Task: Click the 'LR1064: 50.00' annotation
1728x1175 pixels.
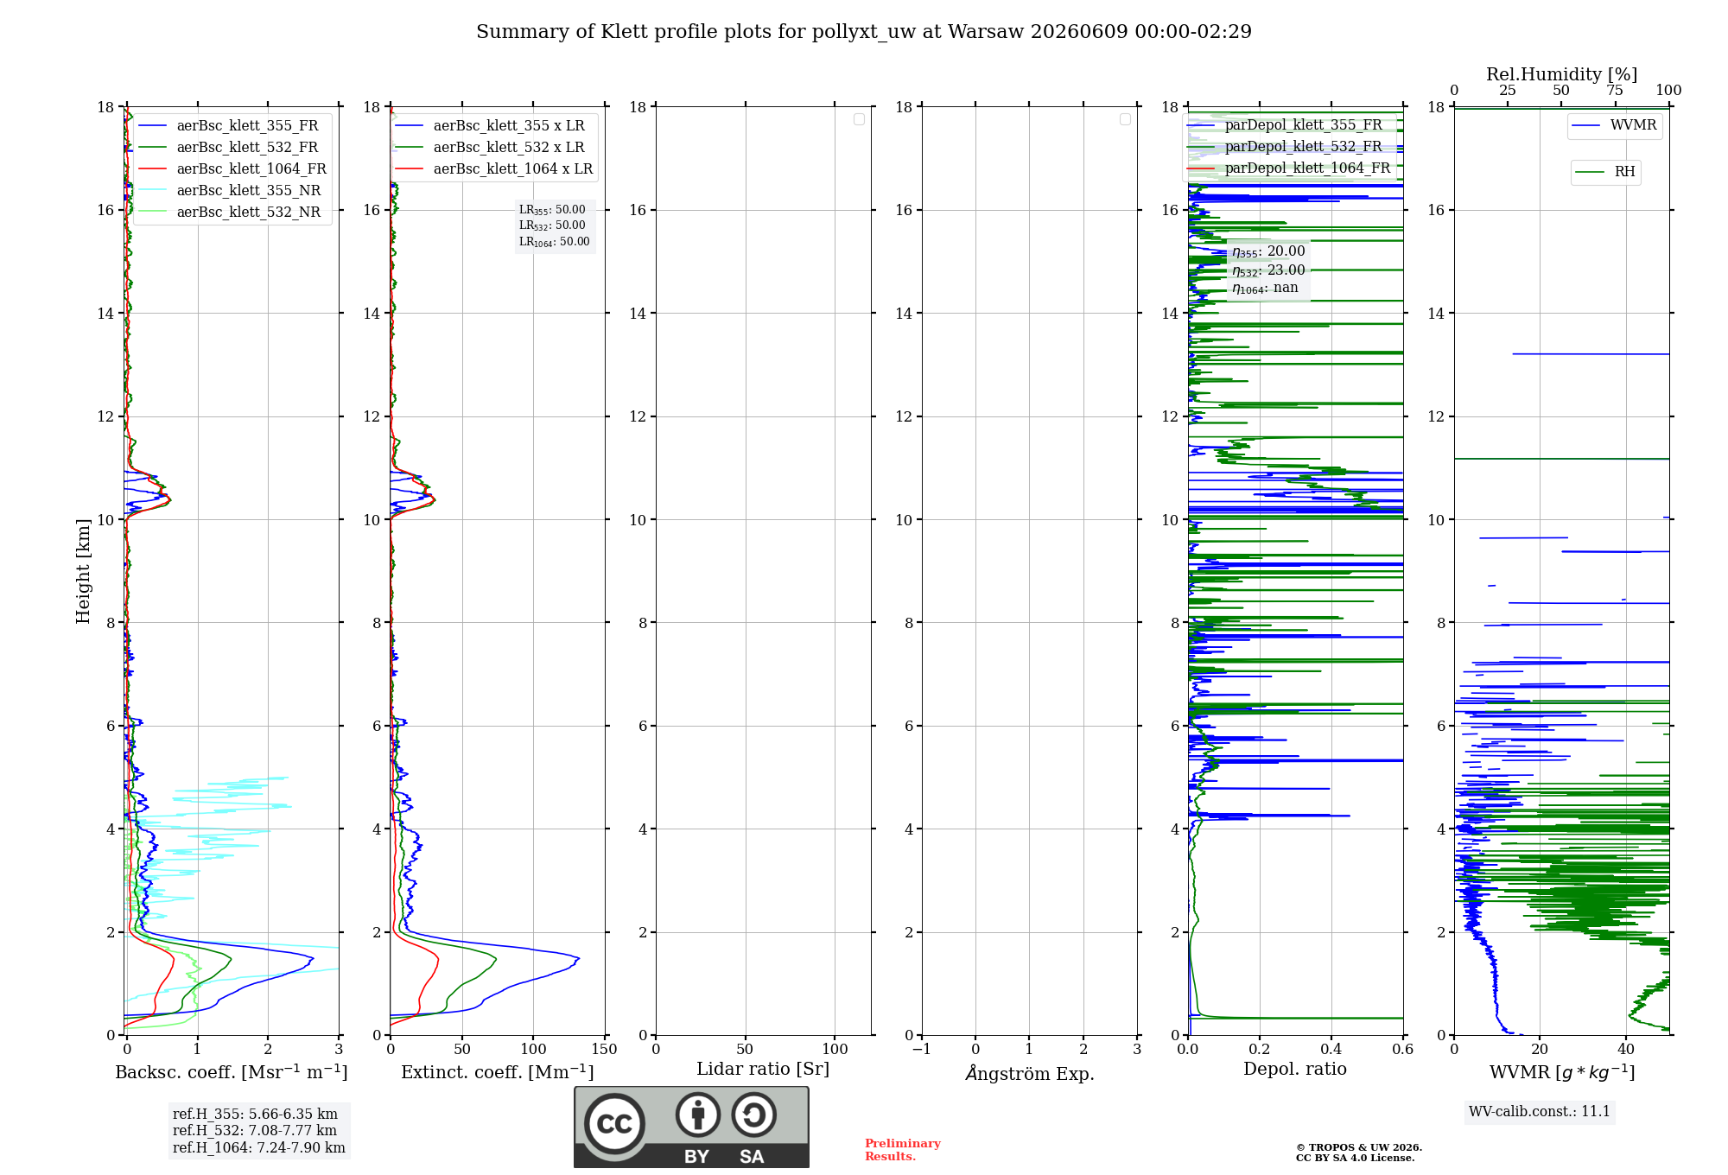Action: coord(554,242)
